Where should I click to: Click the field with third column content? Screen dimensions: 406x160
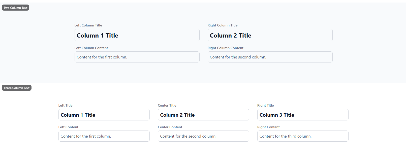click(x=303, y=136)
